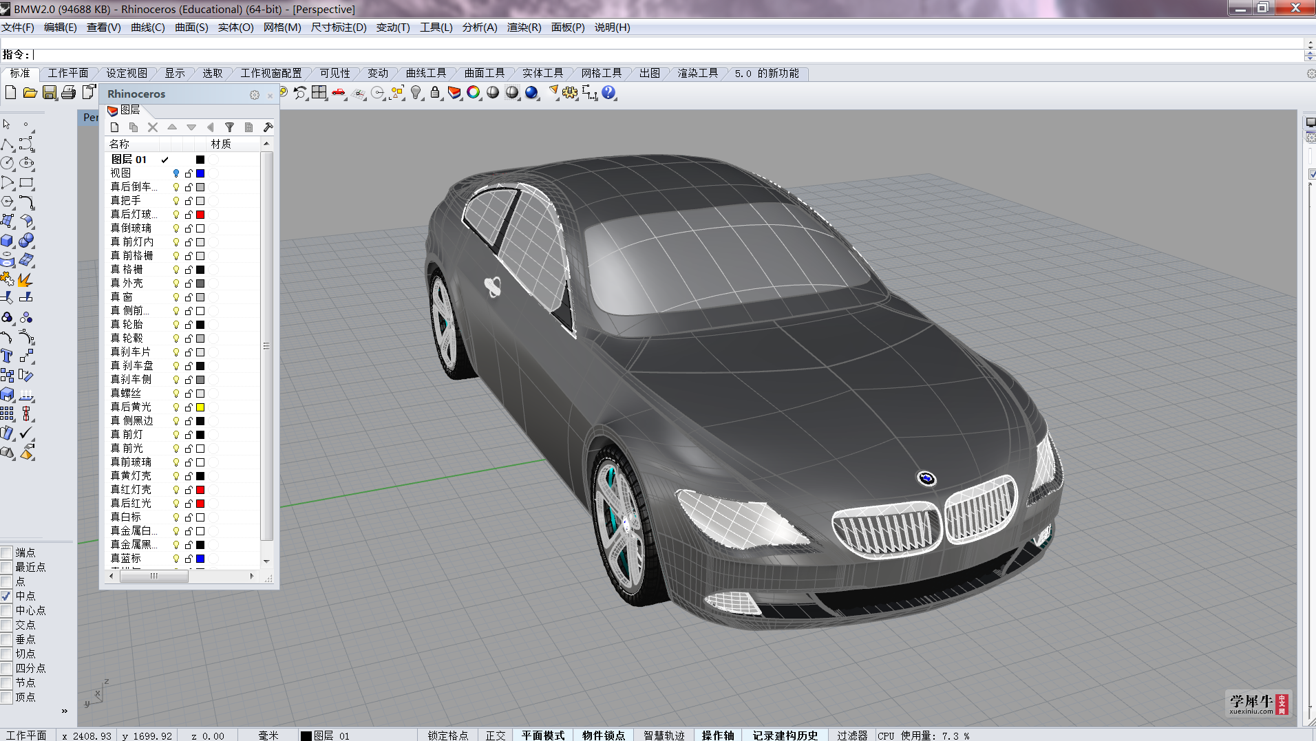Open layer filter funnel icon
This screenshot has height=741, width=1316.
(x=230, y=127)
